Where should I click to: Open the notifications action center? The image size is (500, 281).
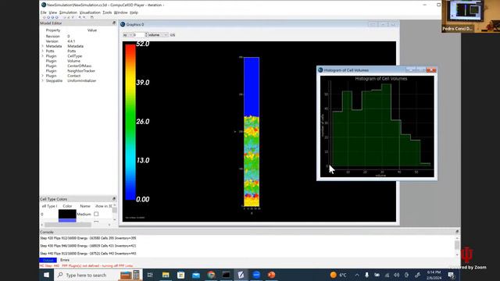pos(452,275)
